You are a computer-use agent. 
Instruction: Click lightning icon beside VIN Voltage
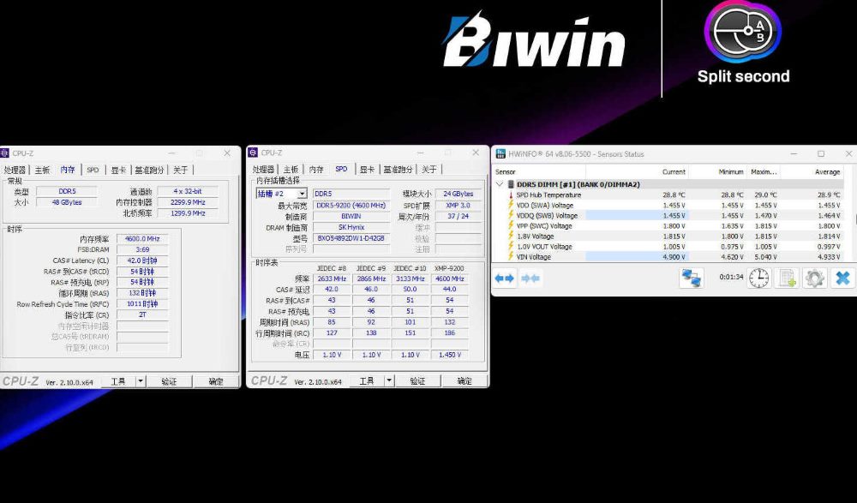click(x=511, y=256)
